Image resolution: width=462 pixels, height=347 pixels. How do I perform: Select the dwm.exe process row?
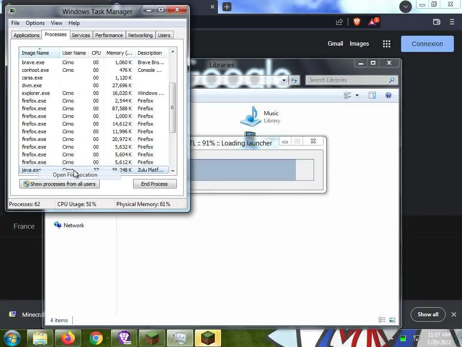(94, 85)
